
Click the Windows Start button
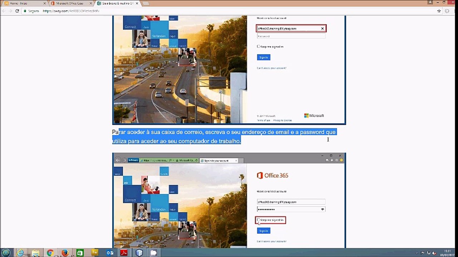pos(6,253)
